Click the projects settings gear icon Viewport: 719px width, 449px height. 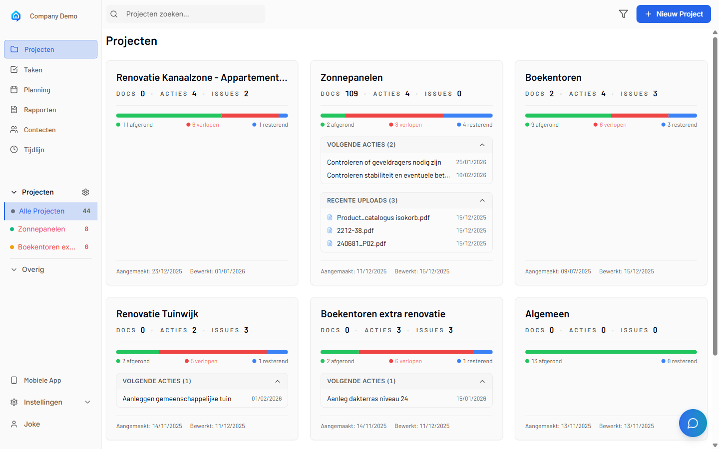(85, 192)
